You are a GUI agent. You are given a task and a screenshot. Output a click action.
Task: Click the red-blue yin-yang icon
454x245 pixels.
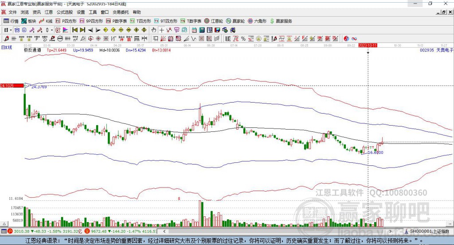[346, 39]
